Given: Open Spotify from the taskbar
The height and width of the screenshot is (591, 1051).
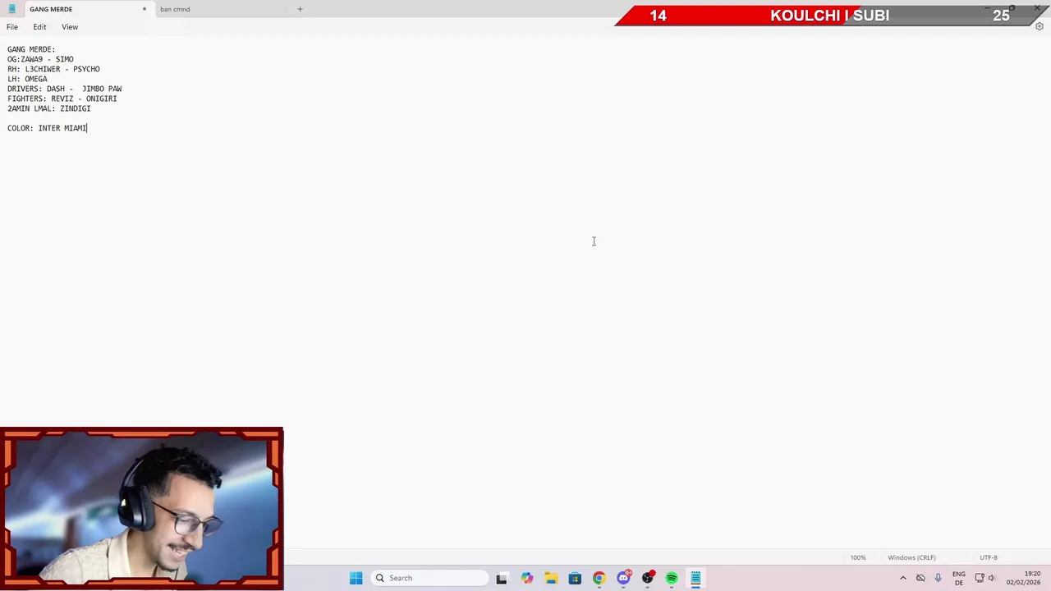Looking at the screenshot, I should tap(672, 578).
